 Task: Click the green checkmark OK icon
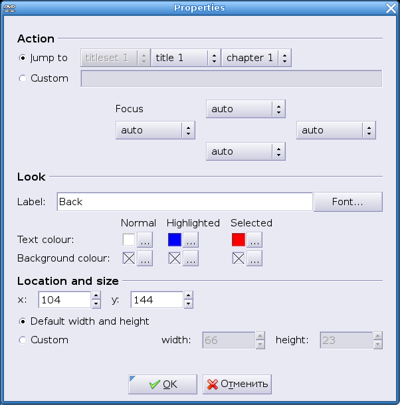[155, 384]
